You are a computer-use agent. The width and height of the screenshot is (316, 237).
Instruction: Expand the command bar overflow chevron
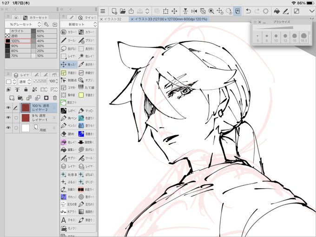click(x=312, y=11)
